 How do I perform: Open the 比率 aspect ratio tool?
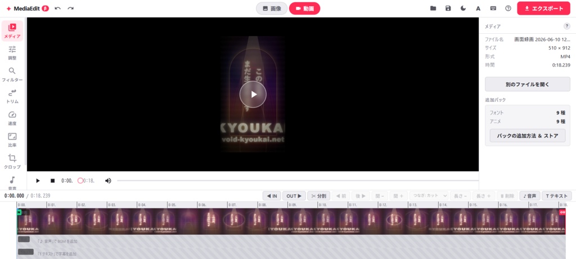(x=12, y=140)
